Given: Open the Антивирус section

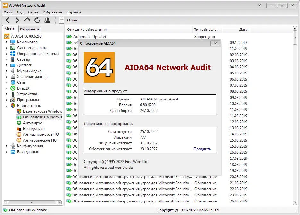Looking at the screenshot, I should 33,123.
